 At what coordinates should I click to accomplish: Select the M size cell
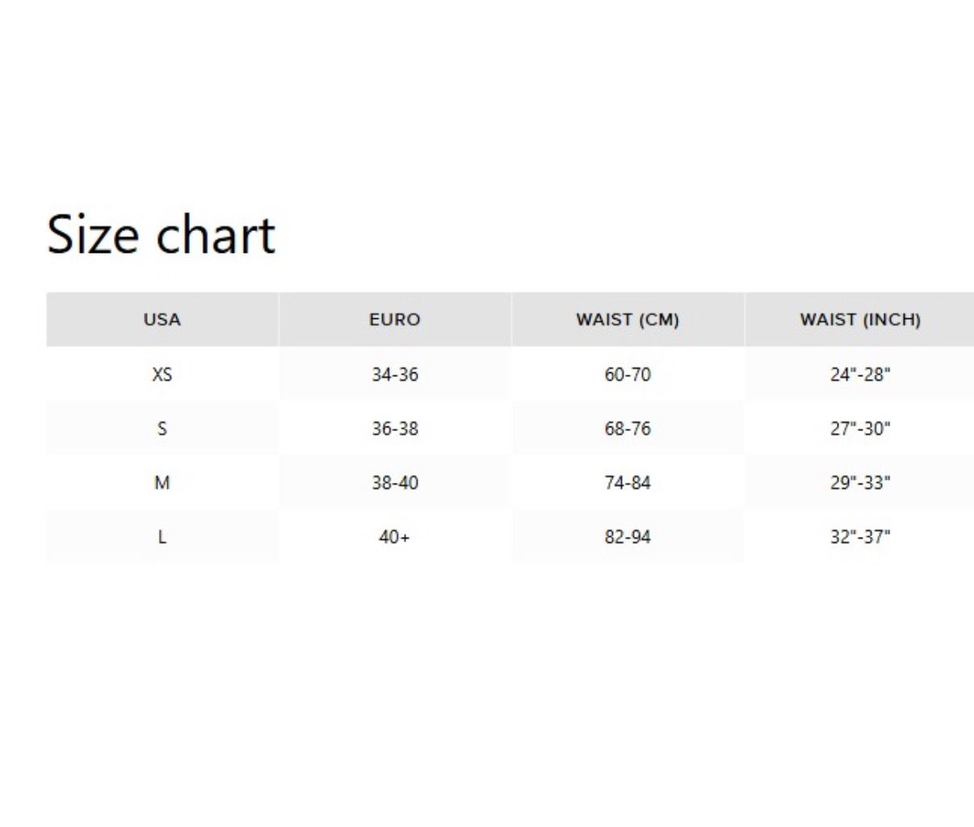coord(162,483)
